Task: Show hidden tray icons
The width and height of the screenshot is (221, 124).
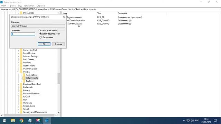Action: pyautogui.click(x=184, y=121)
